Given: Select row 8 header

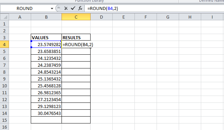Looking at the screenshot, I should (4, 72).
